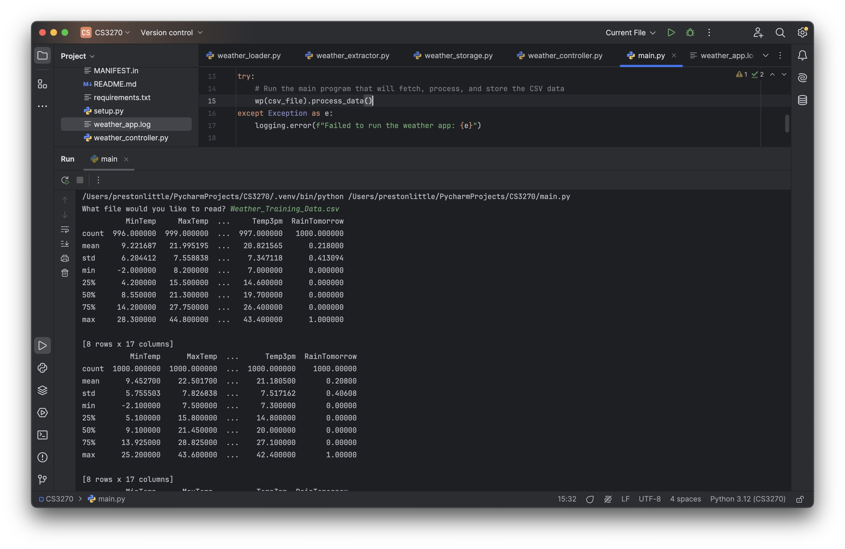Open the Database tool window

(x=803, y=100)
